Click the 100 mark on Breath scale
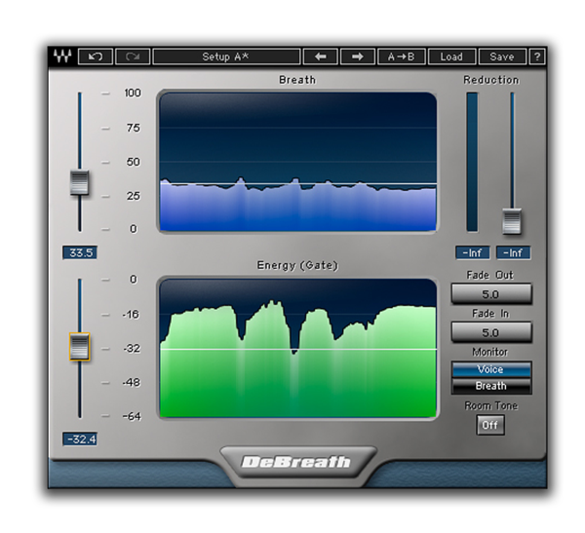Viewport: 585px width, 533px height. click(x=133, y=93)
